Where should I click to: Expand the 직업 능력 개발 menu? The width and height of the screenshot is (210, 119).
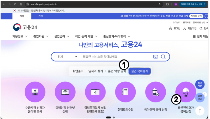[x=86, y=36]
